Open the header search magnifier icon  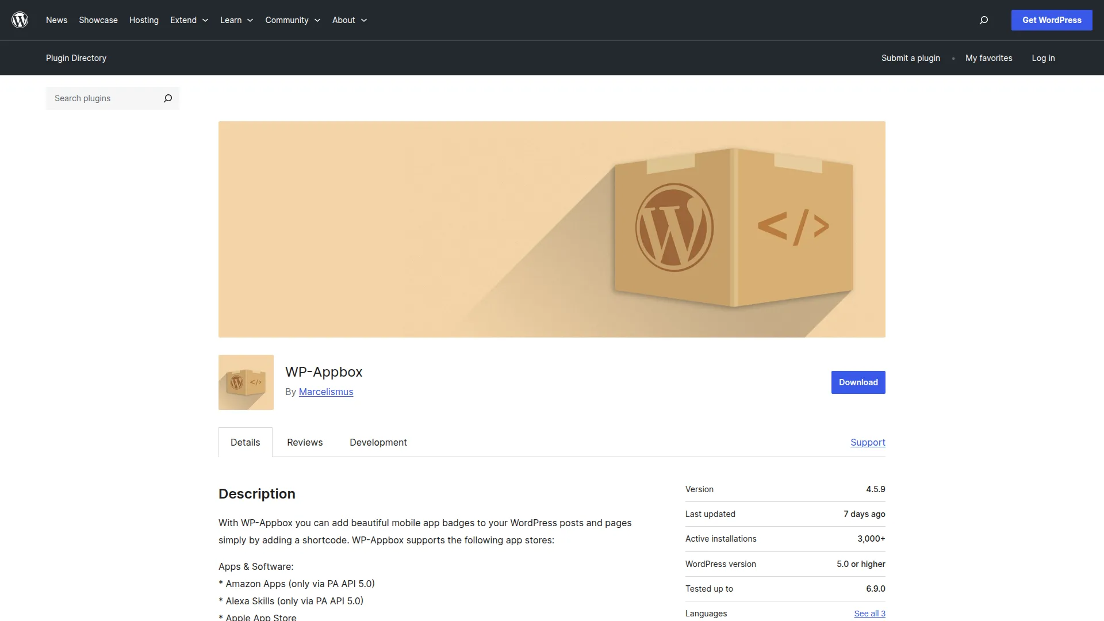coord(984,20)
